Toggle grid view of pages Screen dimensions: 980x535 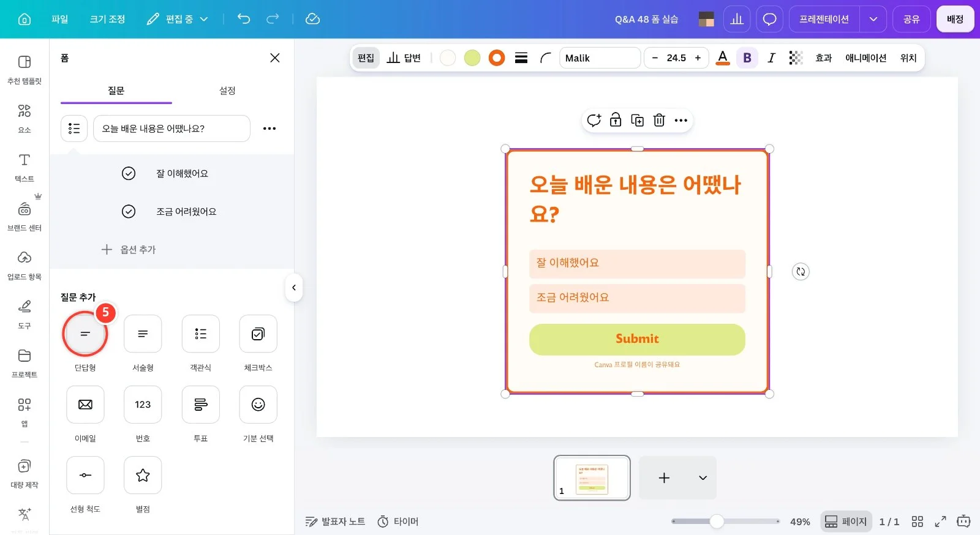pos(917,522)
